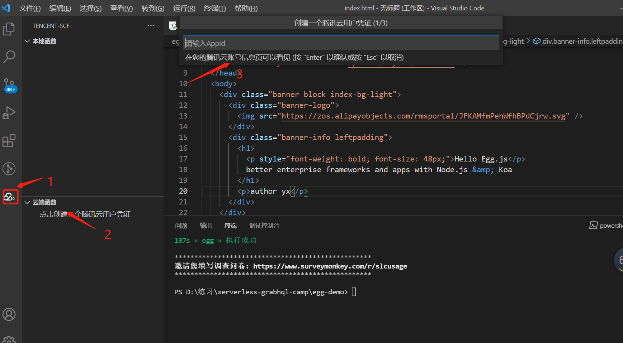Switch to the 终端 panel tab
Viewport: 623px width, 343px height.
231,226
